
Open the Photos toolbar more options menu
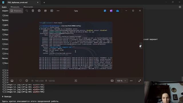(x=58, y=11)
